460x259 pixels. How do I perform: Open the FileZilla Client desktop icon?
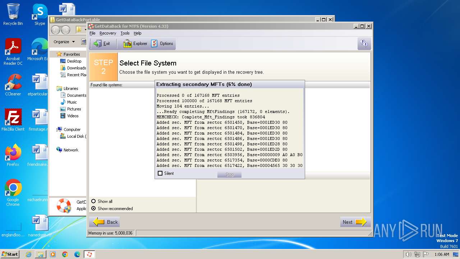coord(13,120)
